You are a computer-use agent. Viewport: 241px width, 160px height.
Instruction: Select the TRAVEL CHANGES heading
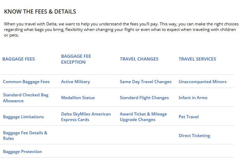[x=139, y=59]
